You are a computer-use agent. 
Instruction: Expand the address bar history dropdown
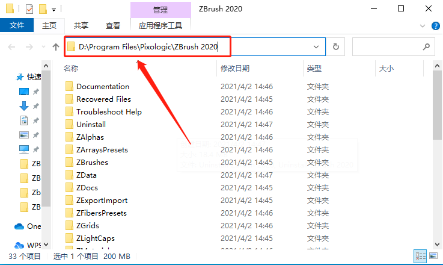click(x=316, y=47)
